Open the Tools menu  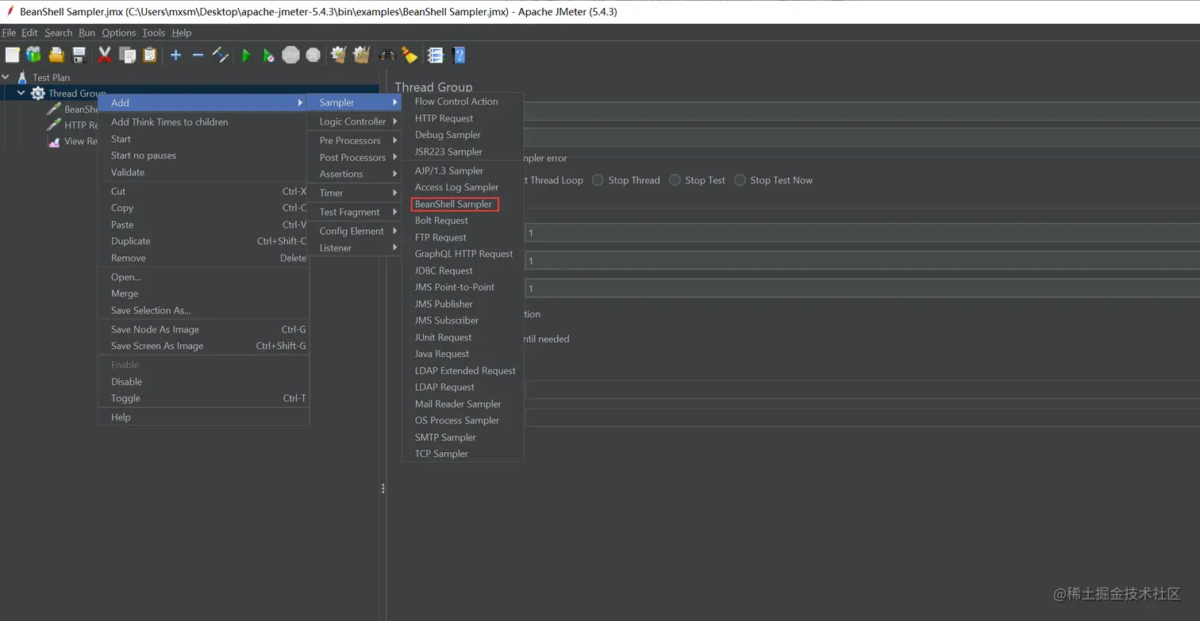pos(154,33)
